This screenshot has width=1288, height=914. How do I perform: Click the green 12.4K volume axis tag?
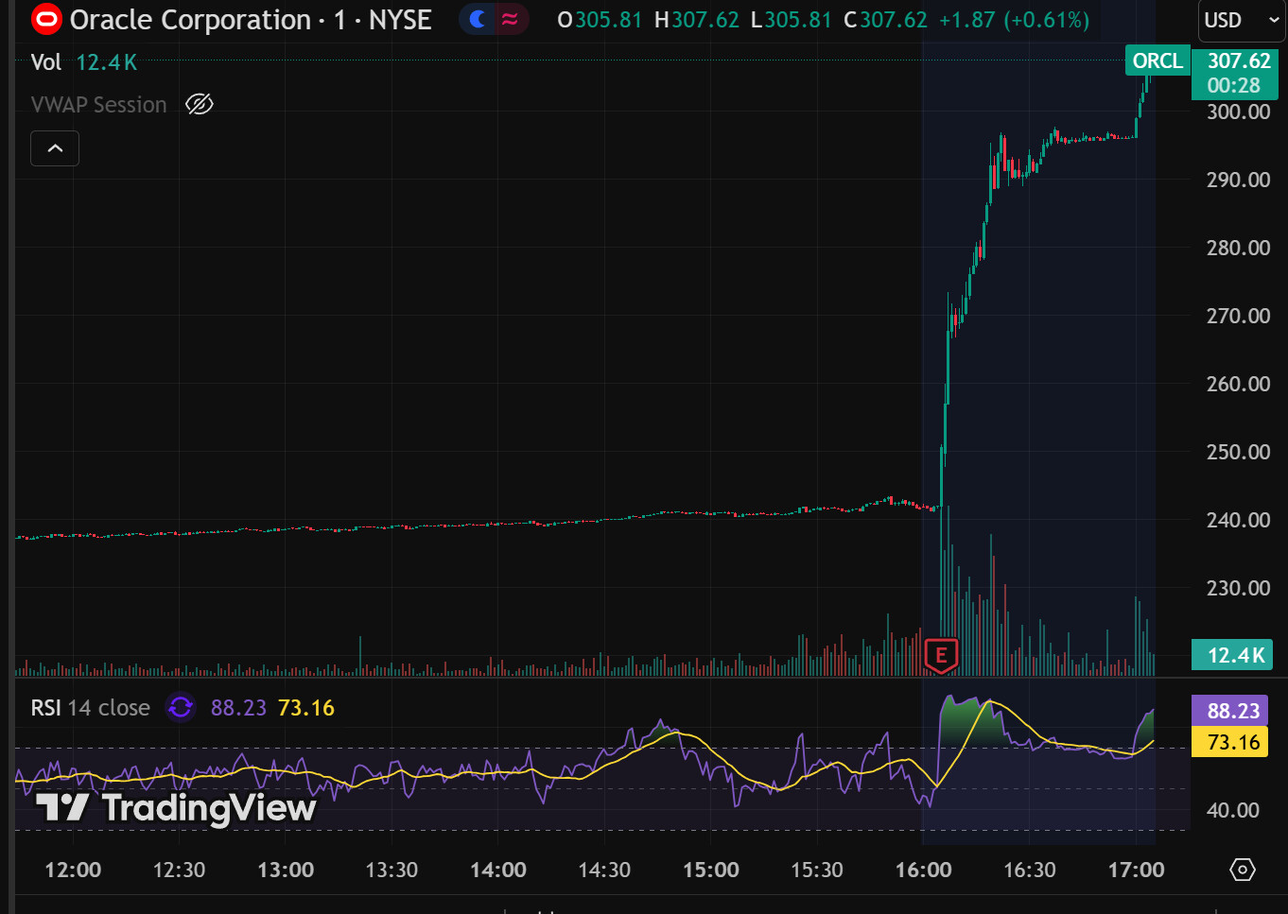pyautogui.click(x=1232, y=655)
